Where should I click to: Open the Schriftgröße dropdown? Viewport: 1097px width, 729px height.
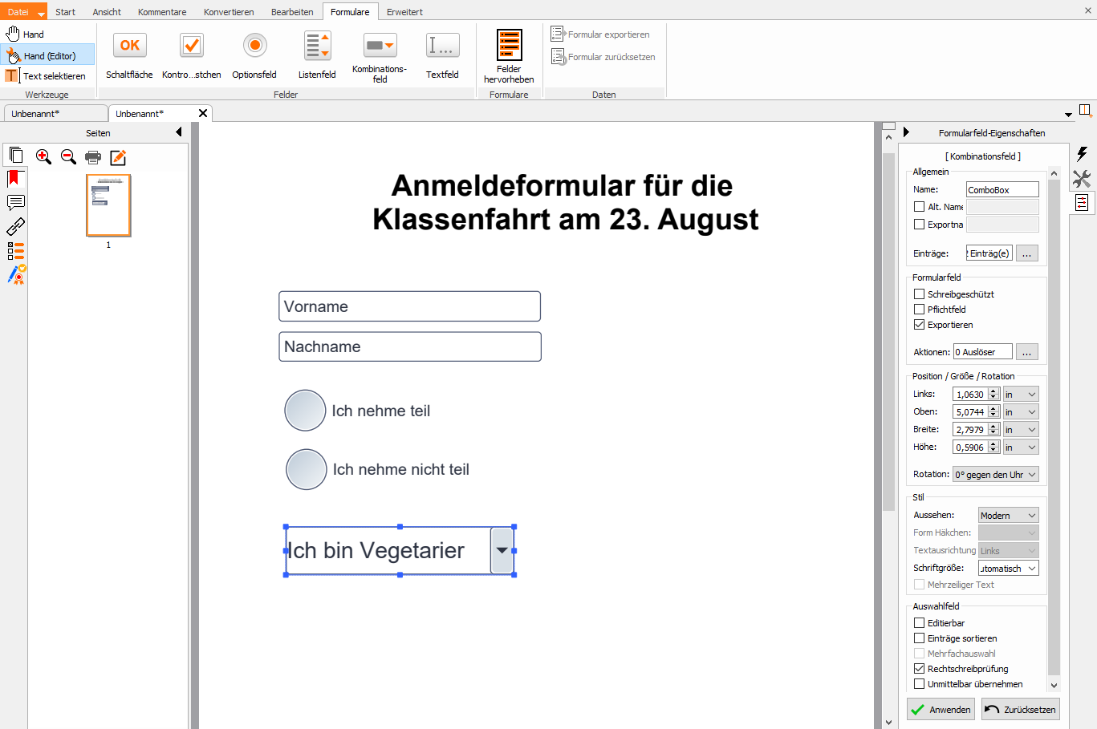point(1008,569)
